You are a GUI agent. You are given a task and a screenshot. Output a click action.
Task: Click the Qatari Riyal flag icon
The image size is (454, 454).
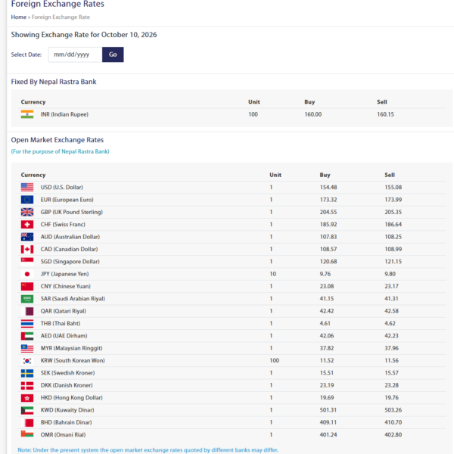click(x=27, y=311)
